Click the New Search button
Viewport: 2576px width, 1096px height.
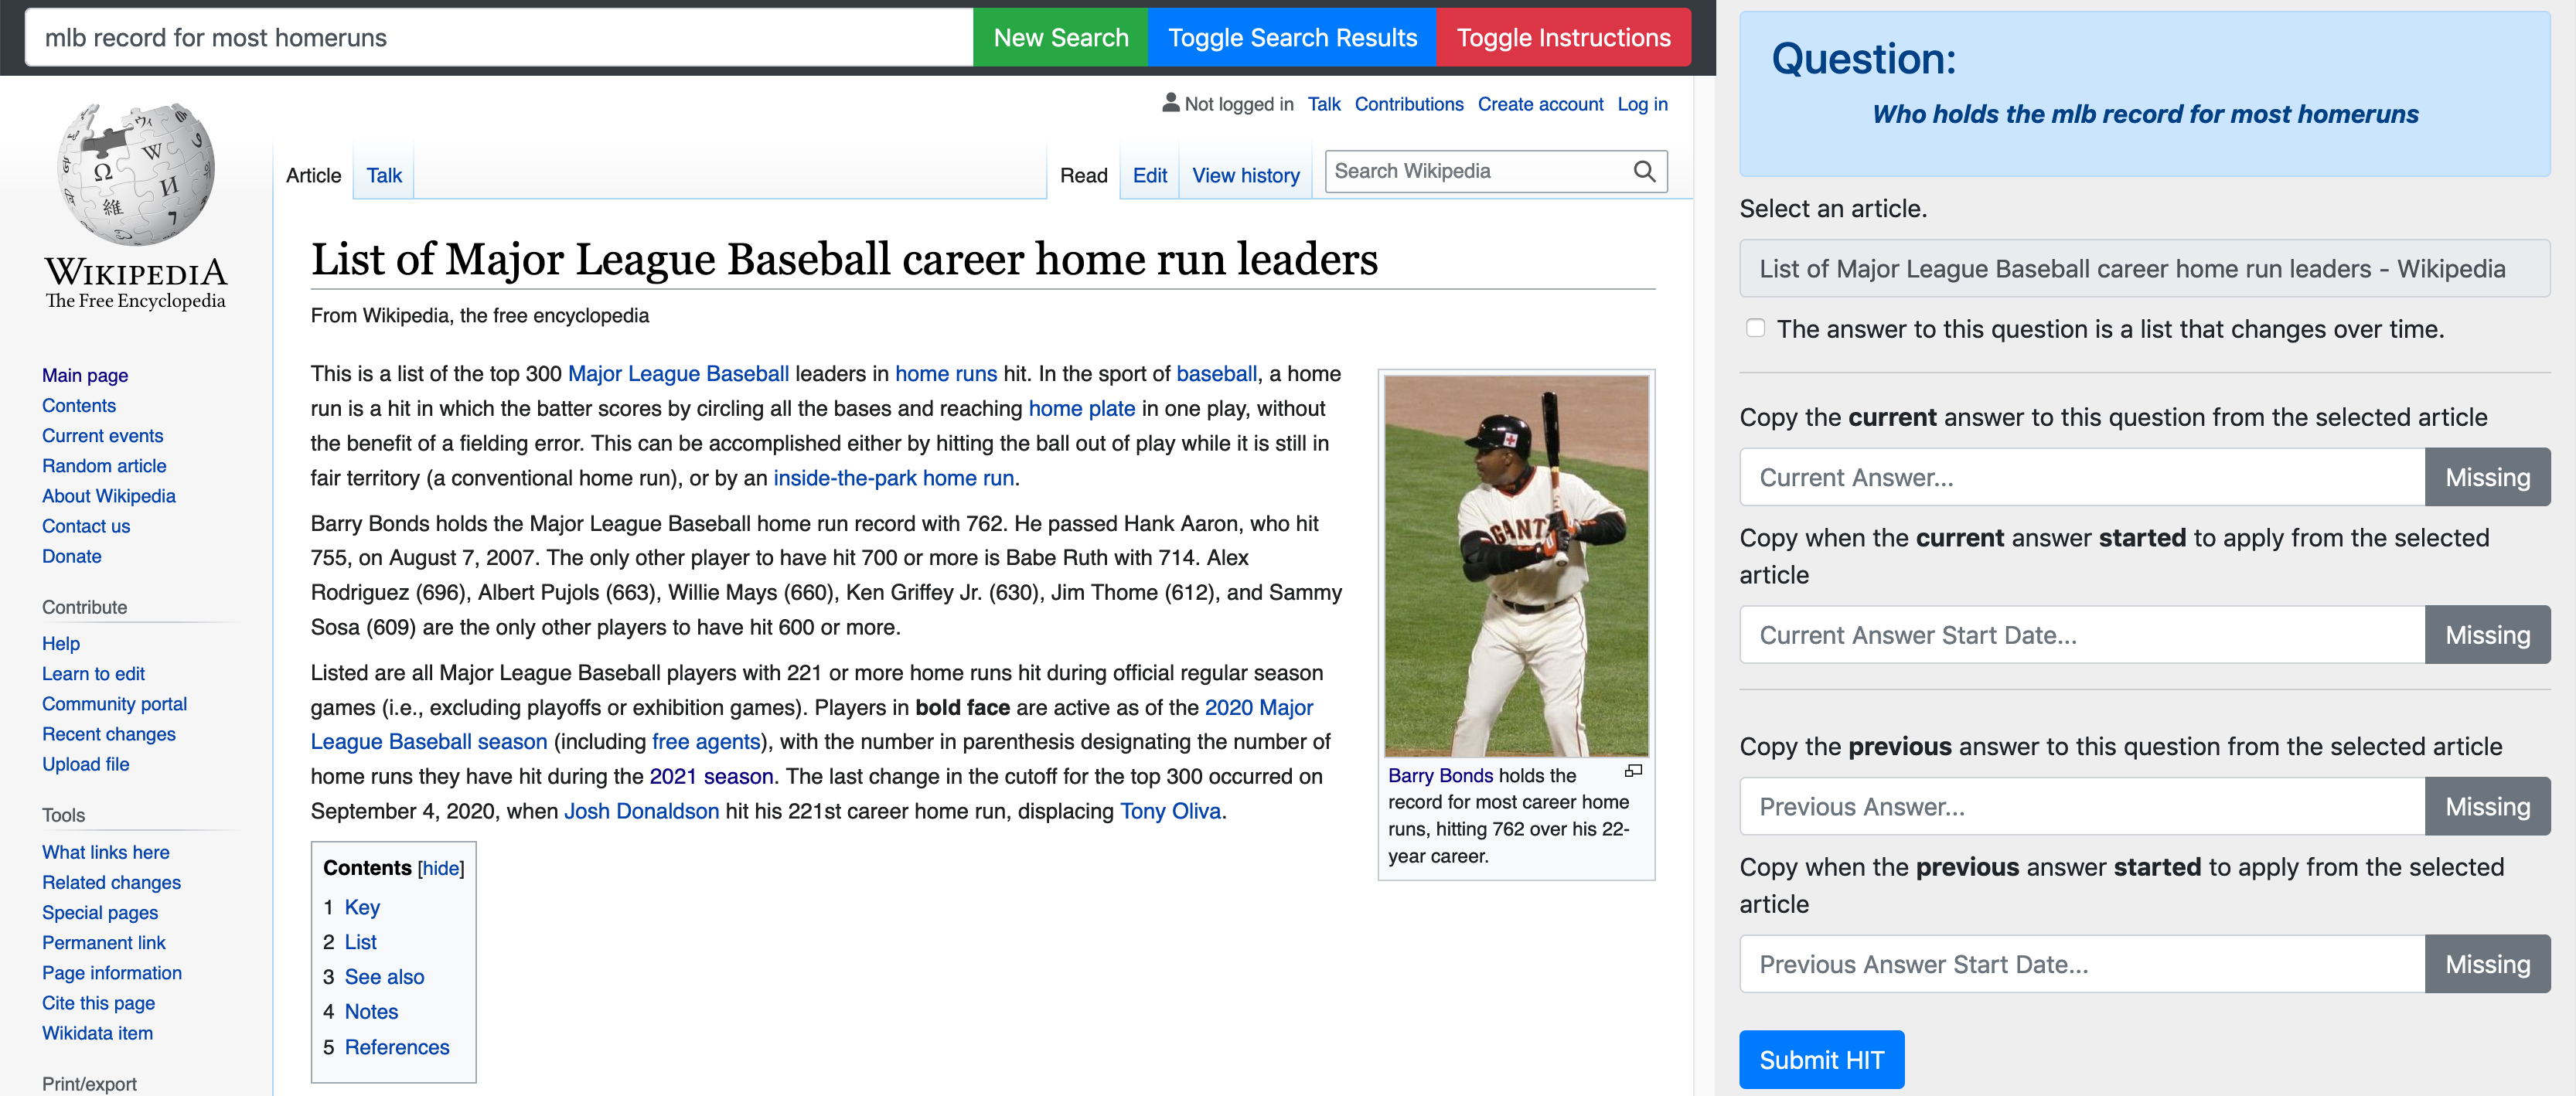(1060, 38)
